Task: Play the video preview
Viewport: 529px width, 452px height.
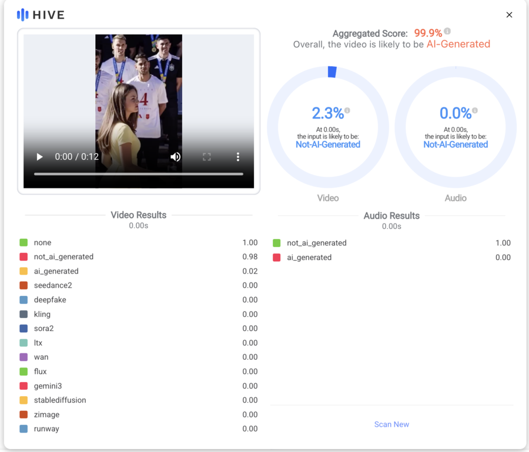Action: [39, 157]
